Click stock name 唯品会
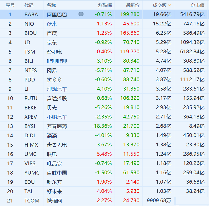209x206 pixels. tap(54, 163)
